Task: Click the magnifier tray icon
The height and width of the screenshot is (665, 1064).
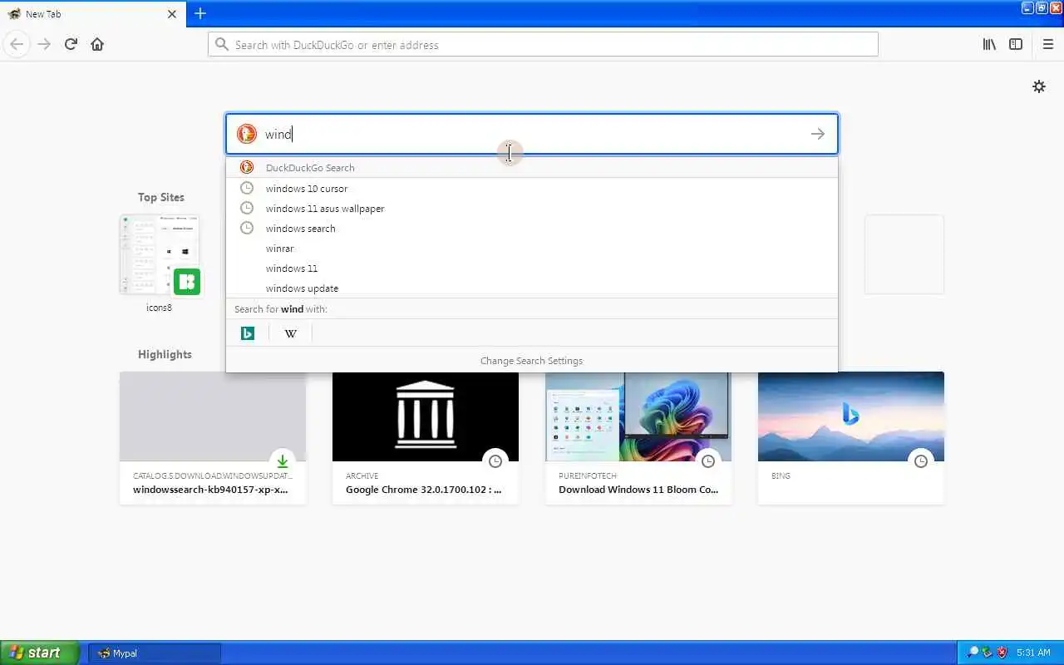Action: 973,653
